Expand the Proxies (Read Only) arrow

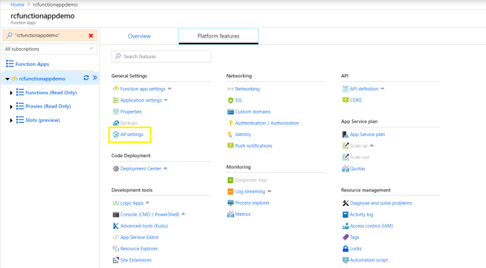pos(11,106)
